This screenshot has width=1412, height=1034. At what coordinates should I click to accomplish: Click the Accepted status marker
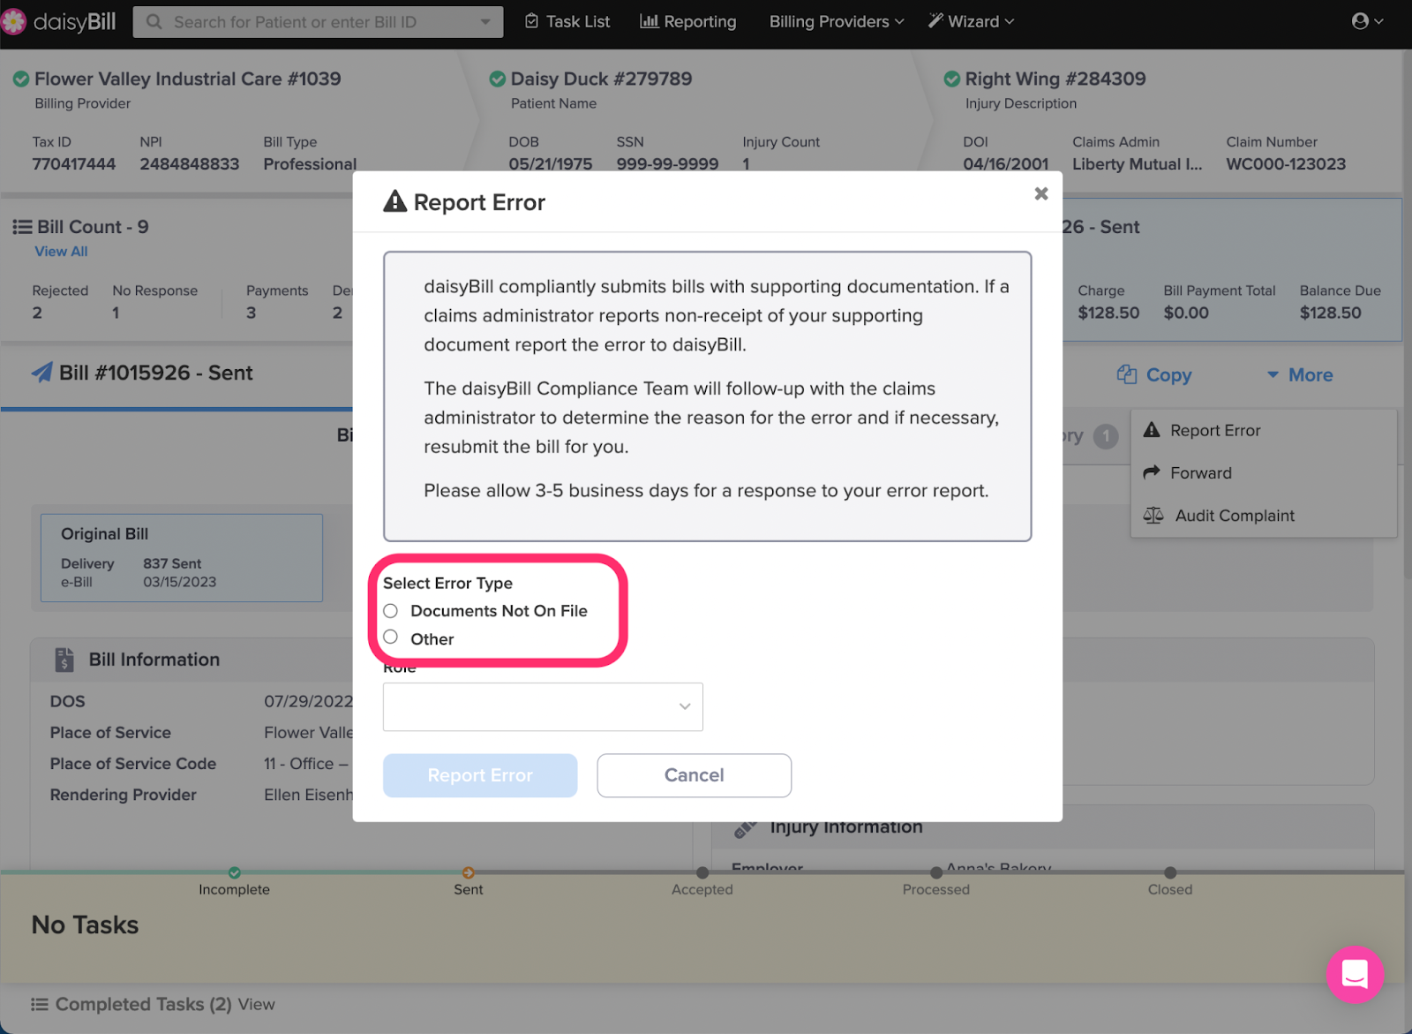(702, 873)
